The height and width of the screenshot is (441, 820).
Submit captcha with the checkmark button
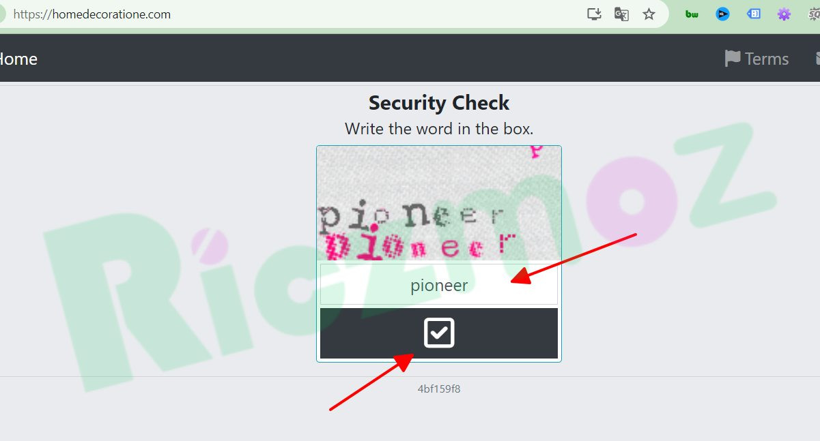[439, 333]
